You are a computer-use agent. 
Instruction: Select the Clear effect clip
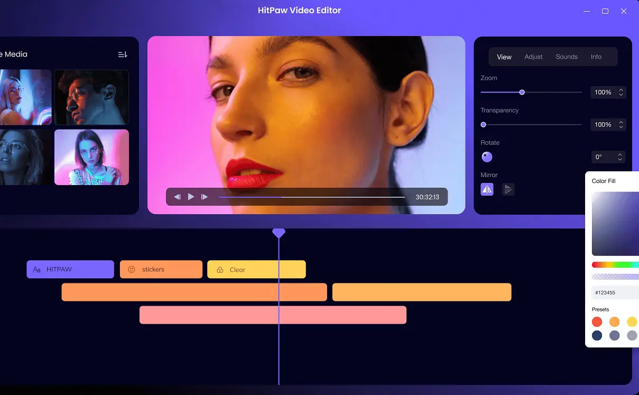pyautogui.click(x=256, y=270)
